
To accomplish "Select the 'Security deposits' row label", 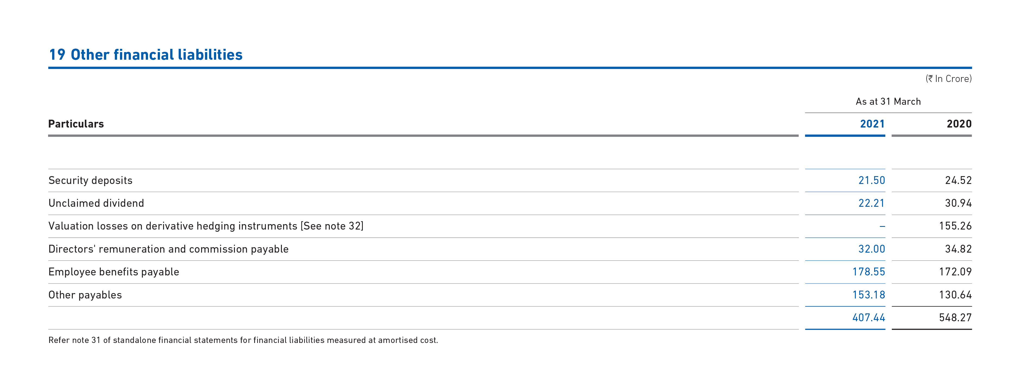I will (90, 180).
